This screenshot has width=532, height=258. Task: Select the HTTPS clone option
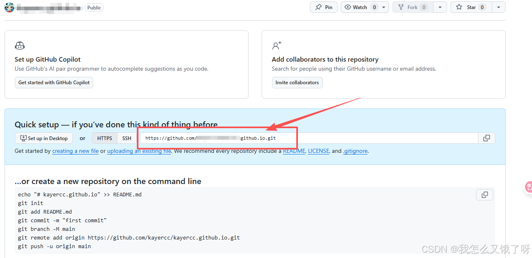coord(105,138)
